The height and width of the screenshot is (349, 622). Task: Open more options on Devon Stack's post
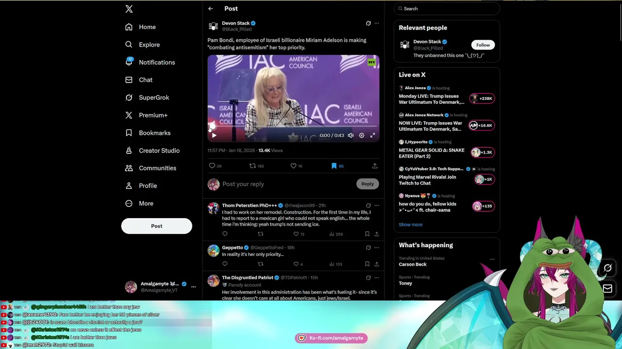(x=377, y=23)
